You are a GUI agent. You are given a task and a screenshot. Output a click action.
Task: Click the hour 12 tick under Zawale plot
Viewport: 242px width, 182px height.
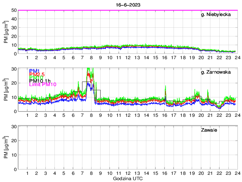tap(128, 173)
